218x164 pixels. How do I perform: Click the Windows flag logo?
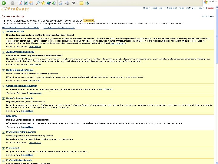(x=206, y=2)
